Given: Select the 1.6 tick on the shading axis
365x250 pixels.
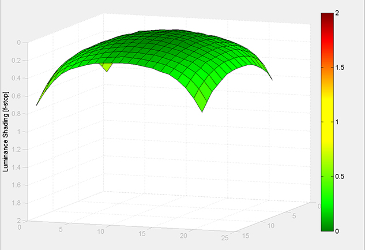Looking at the screenshot, I should tap(16, 185).
